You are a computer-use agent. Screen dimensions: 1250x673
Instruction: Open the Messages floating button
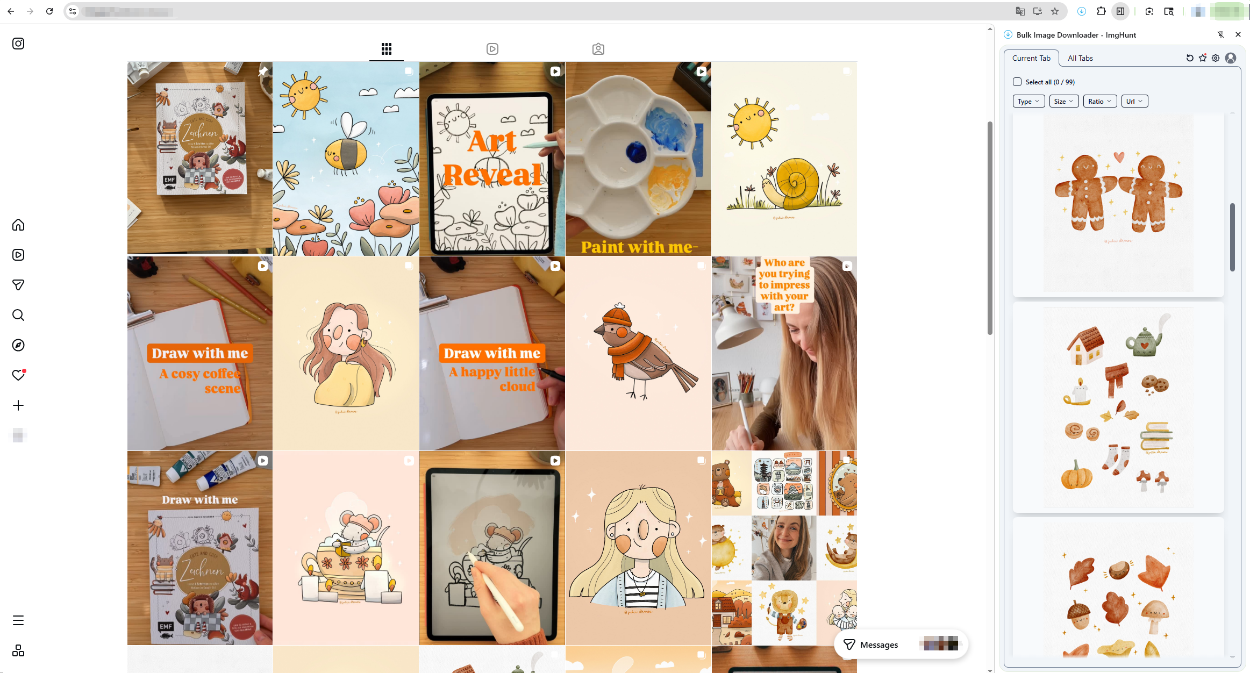click(878, 645)
